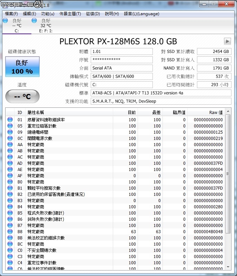Click status orb icon for attribute 01
The width and height of the screenshot is (237, 276).
(10, 120)
